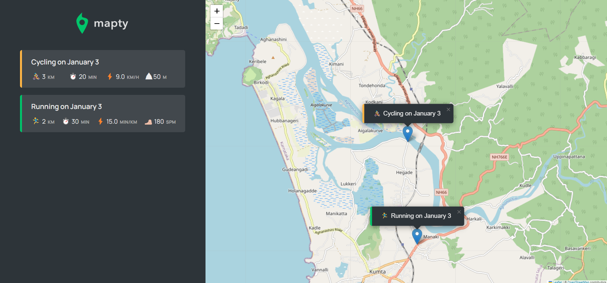The image size is (607, 283).
Task: Click the cyclist icon in cycling card
Action: pos(36,77)
